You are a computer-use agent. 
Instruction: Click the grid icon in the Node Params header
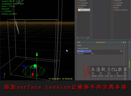(x=79, y=42)
